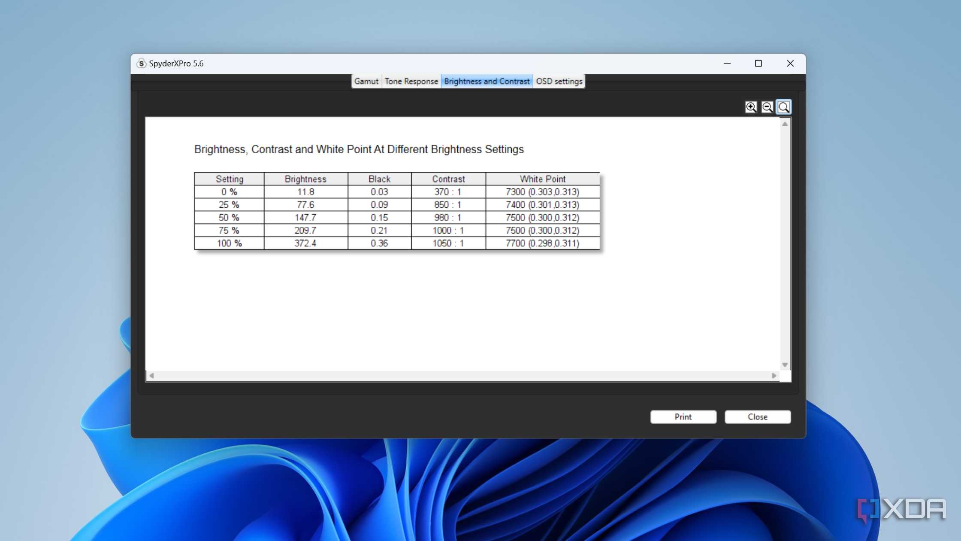Click the fit-to-window magnifier icon
The height and width of the screenshot is (541, 961).
coord(783,107)
